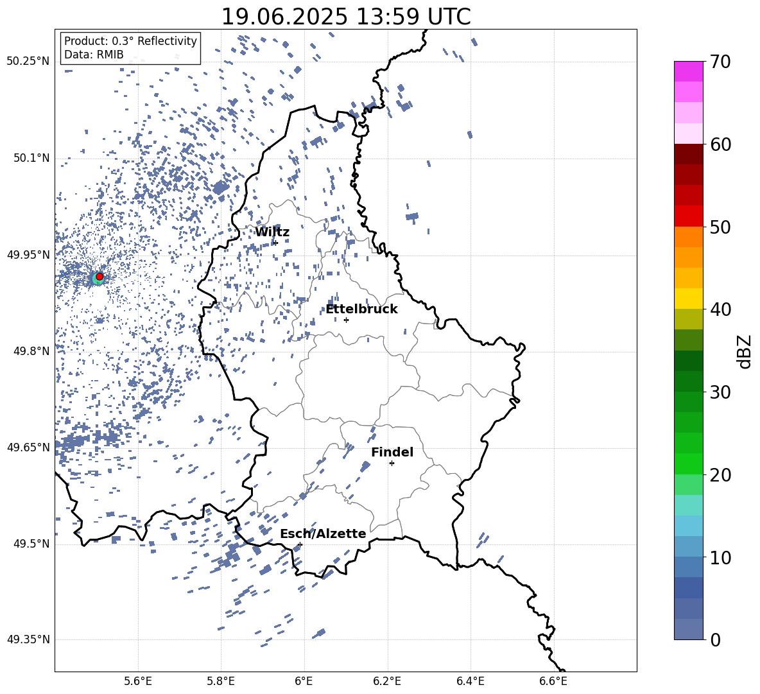This screenshot has height=694, width=760.
Task: Click the title 19.06.2025 13:59 UTC
Action: click(346, 17)
